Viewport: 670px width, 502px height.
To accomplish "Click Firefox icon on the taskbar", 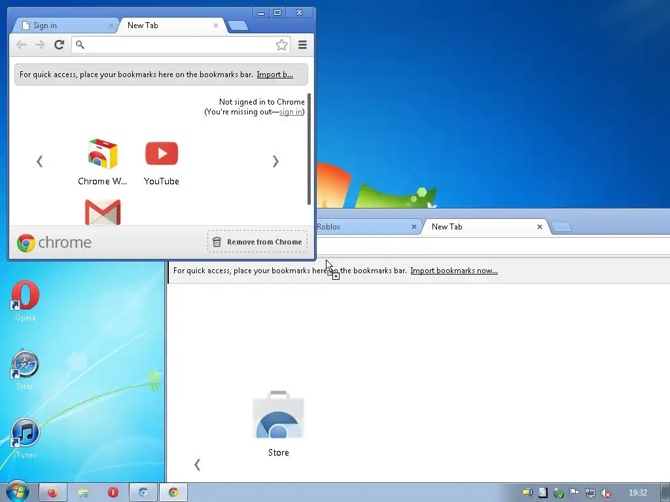I will (53, 492).
